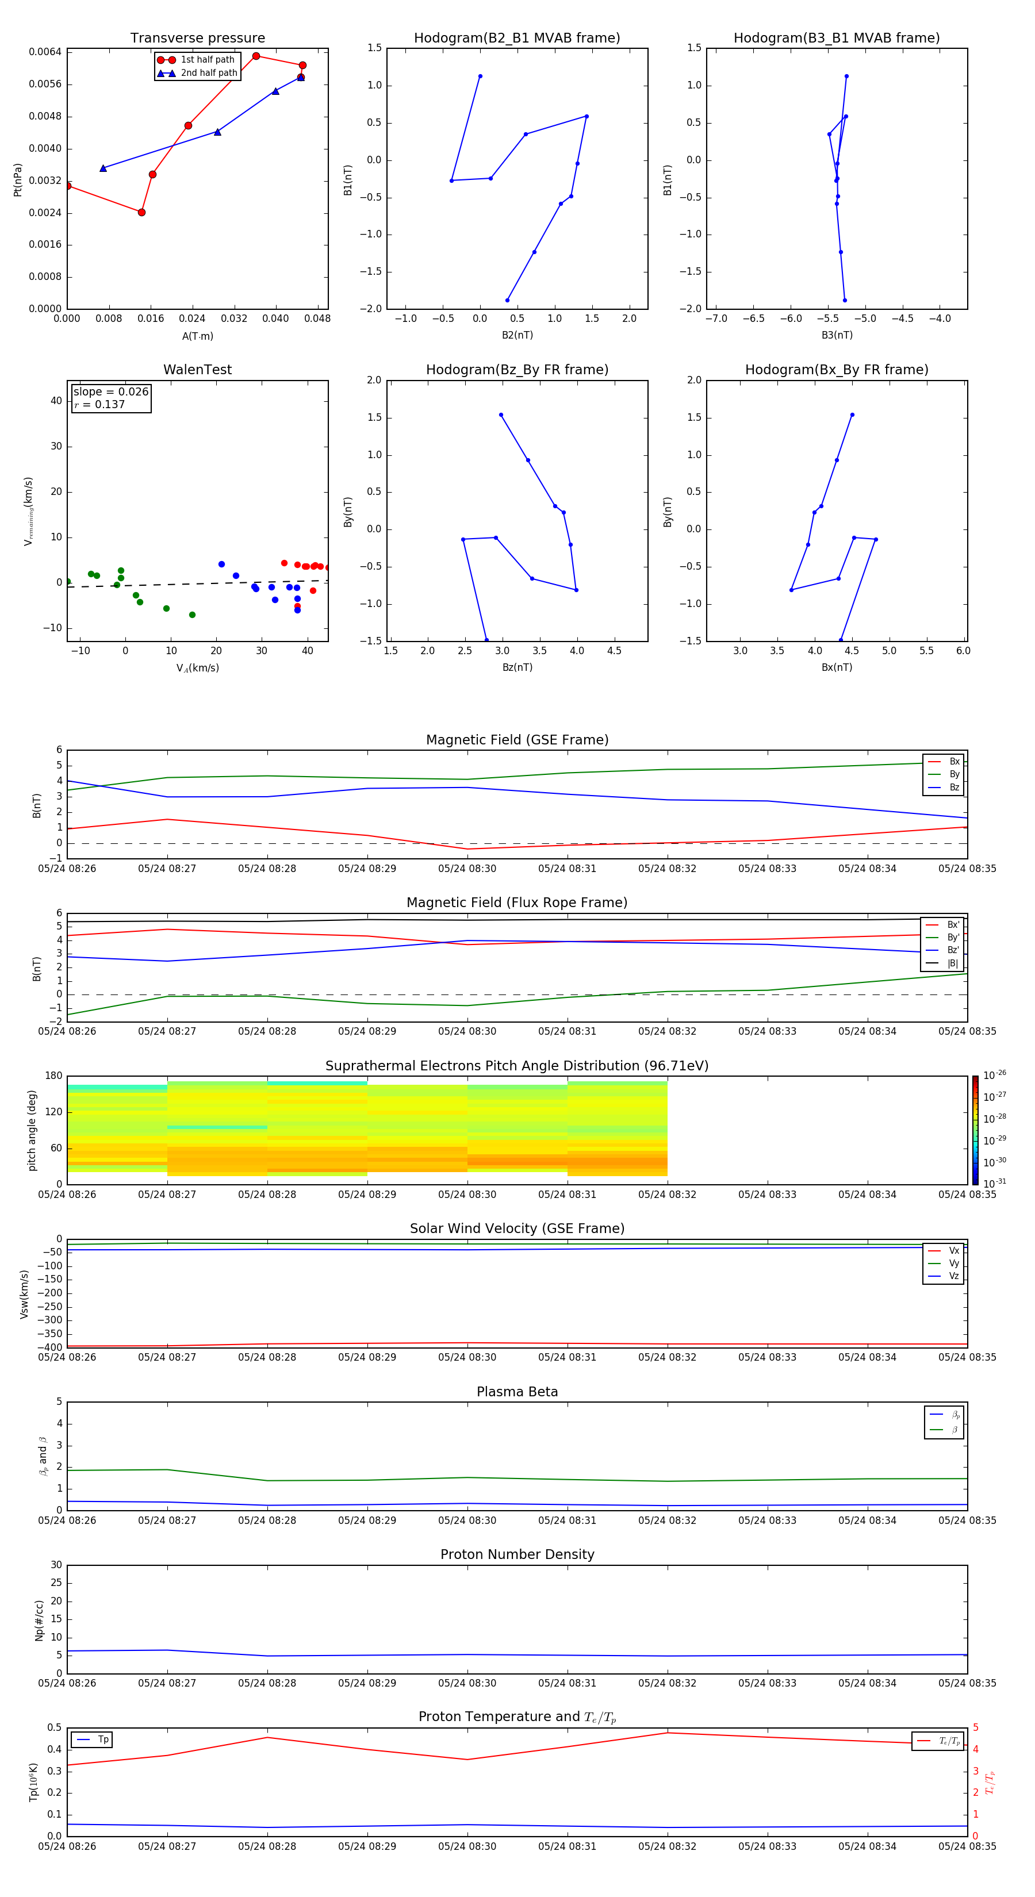Click the '−7.0' tick on B3 axis
1035x1897 pixels.
tap(716, 319)
